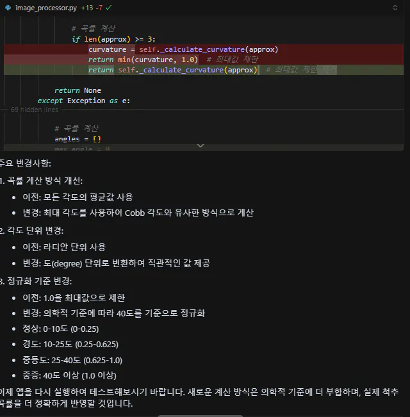Open the image_processor.py file link
The width and height of the screenshot is (410, 417).
46,8
